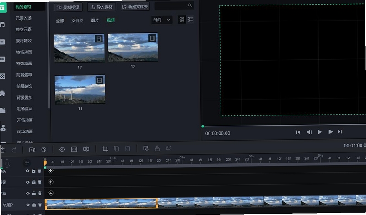Hide the 字幕 track with eye icon
The image size is (366, 215).
click(x=28, y=194)
